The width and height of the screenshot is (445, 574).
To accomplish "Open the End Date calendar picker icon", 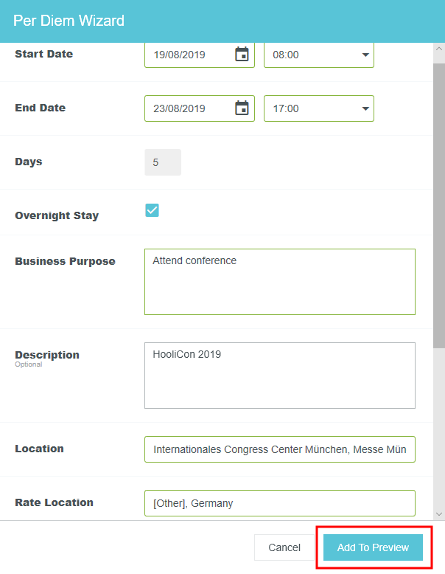I will [x=242, y=108].
